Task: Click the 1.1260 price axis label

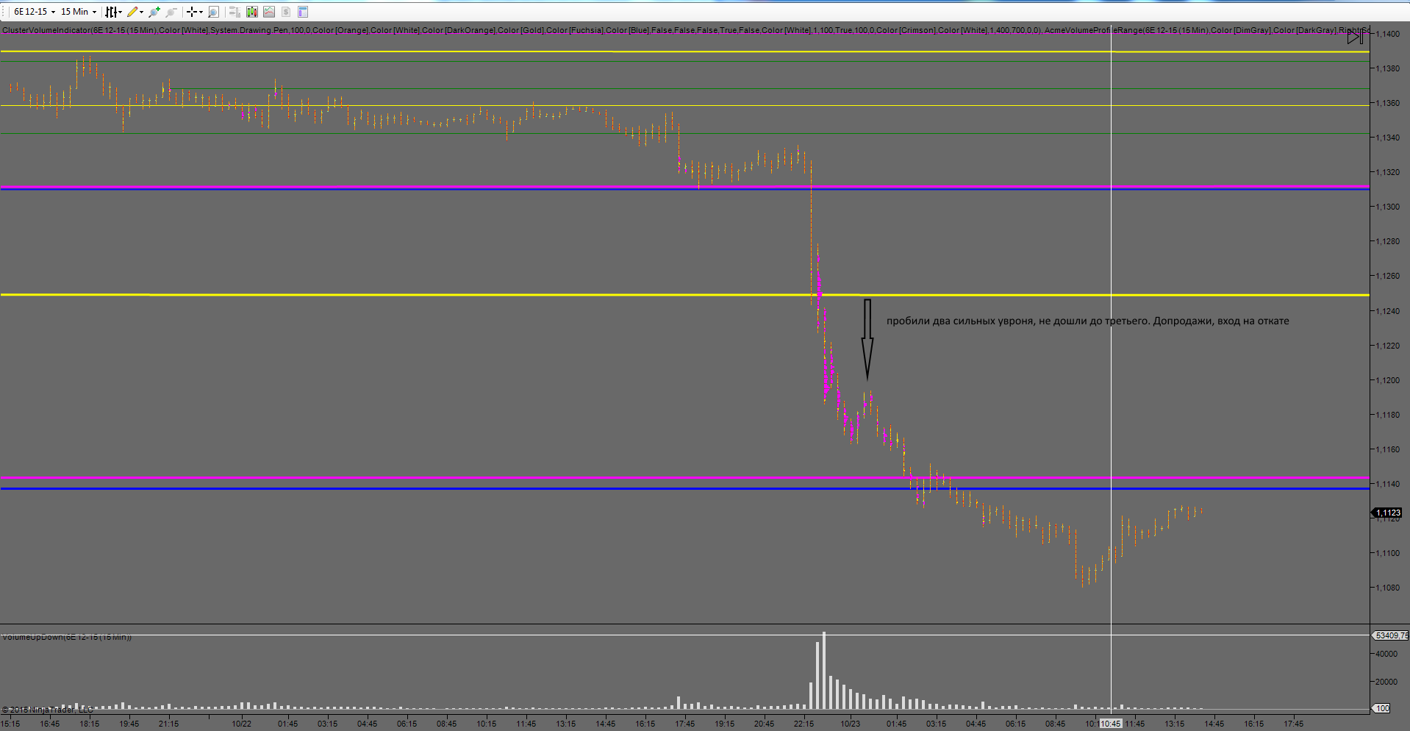Action: (1388, 276)
